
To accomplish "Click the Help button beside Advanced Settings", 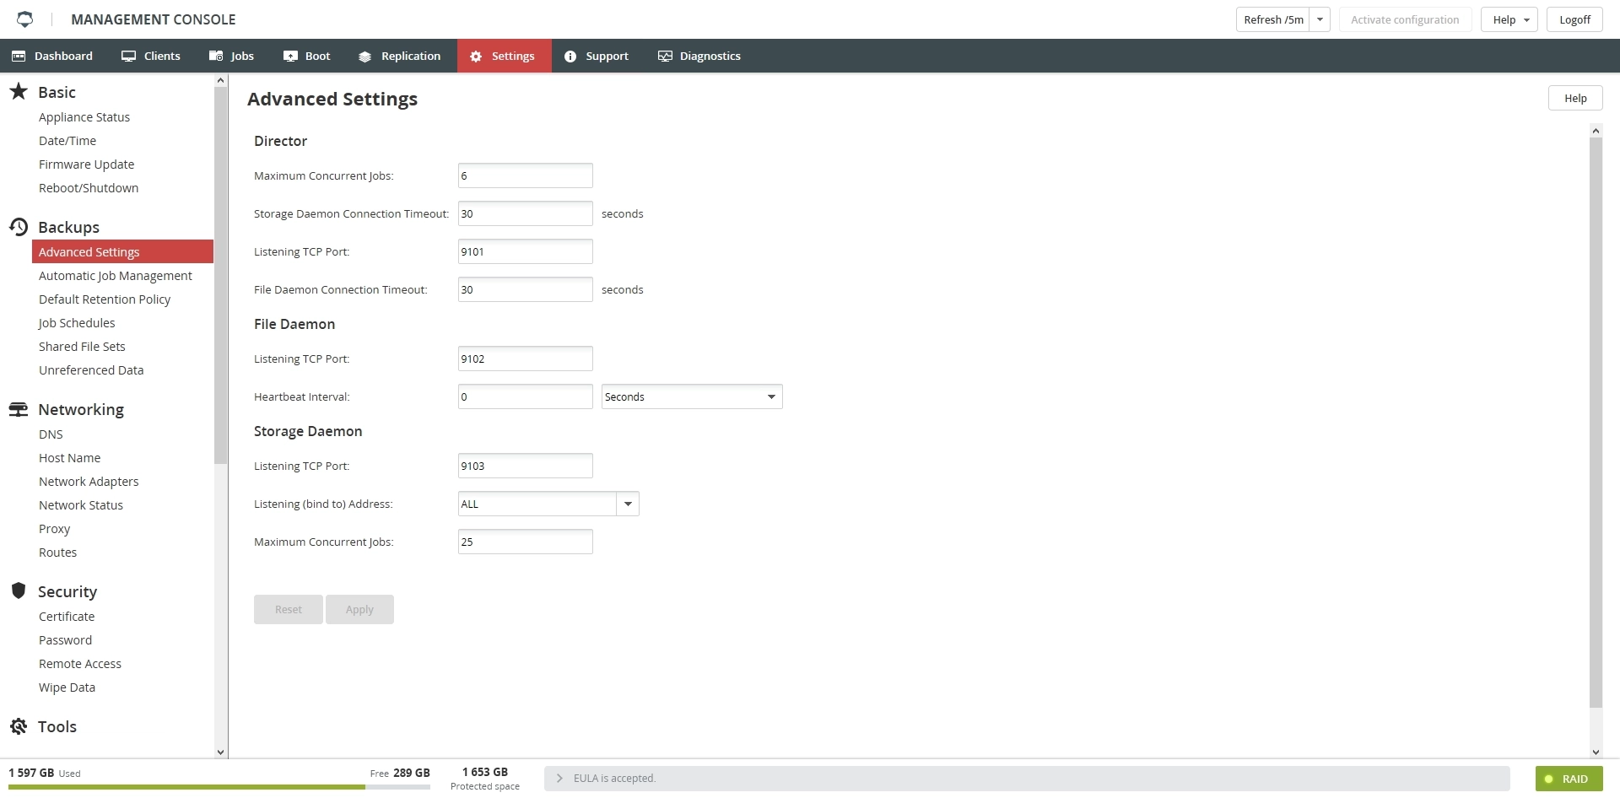I will pyautogui.click(x=1575, y=98).
